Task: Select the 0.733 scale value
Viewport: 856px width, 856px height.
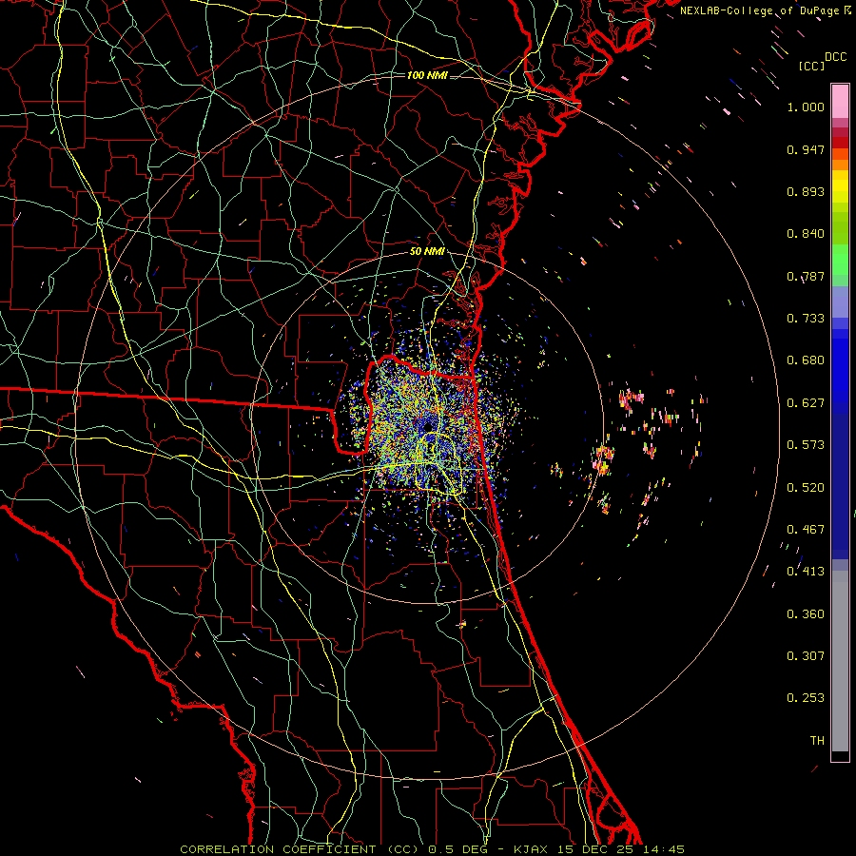Action: click(806, 319)
